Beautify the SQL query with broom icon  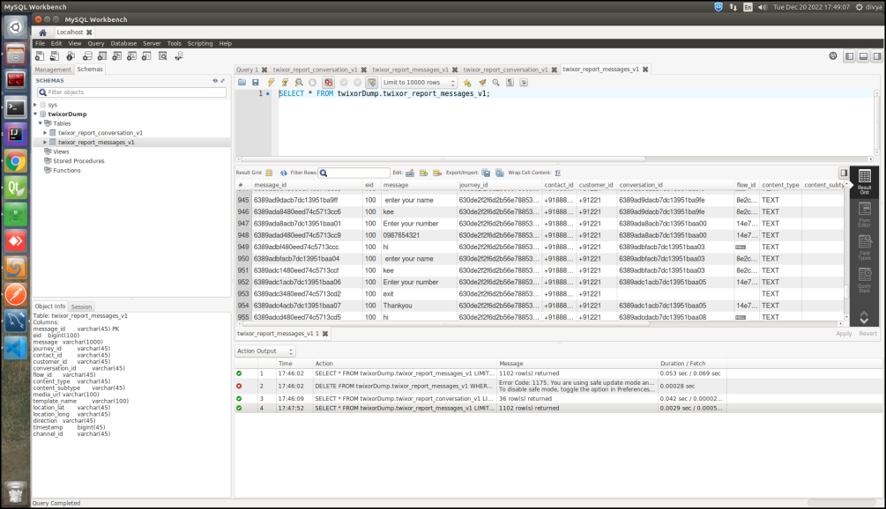pos(482,83)
